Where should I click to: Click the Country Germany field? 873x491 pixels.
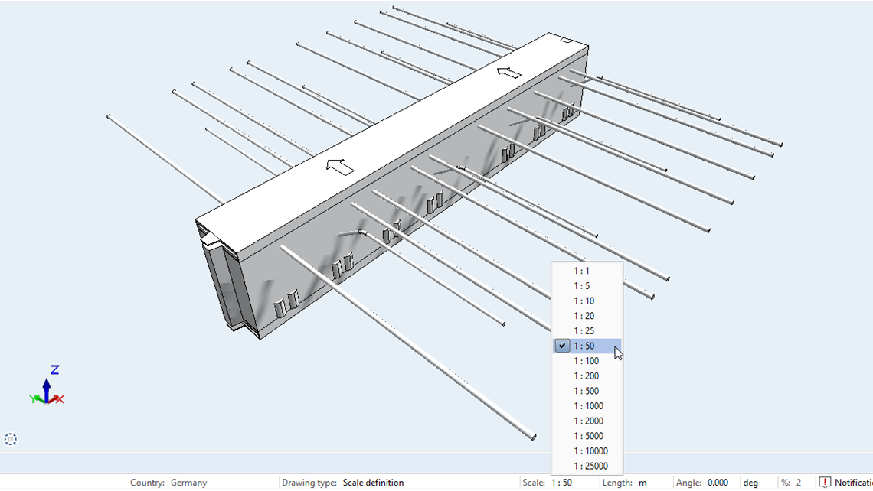(x=188, y=483)
